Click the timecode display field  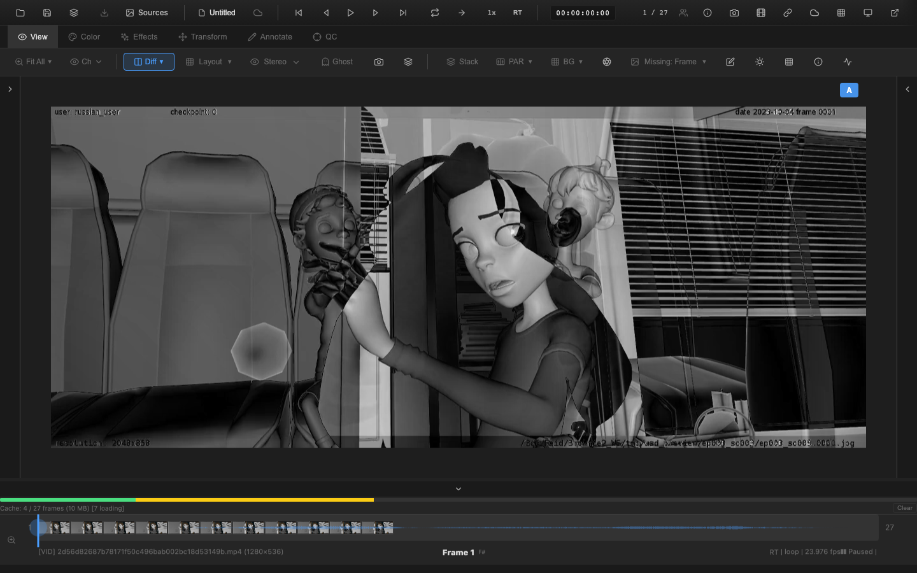click(x=582, y=13)
